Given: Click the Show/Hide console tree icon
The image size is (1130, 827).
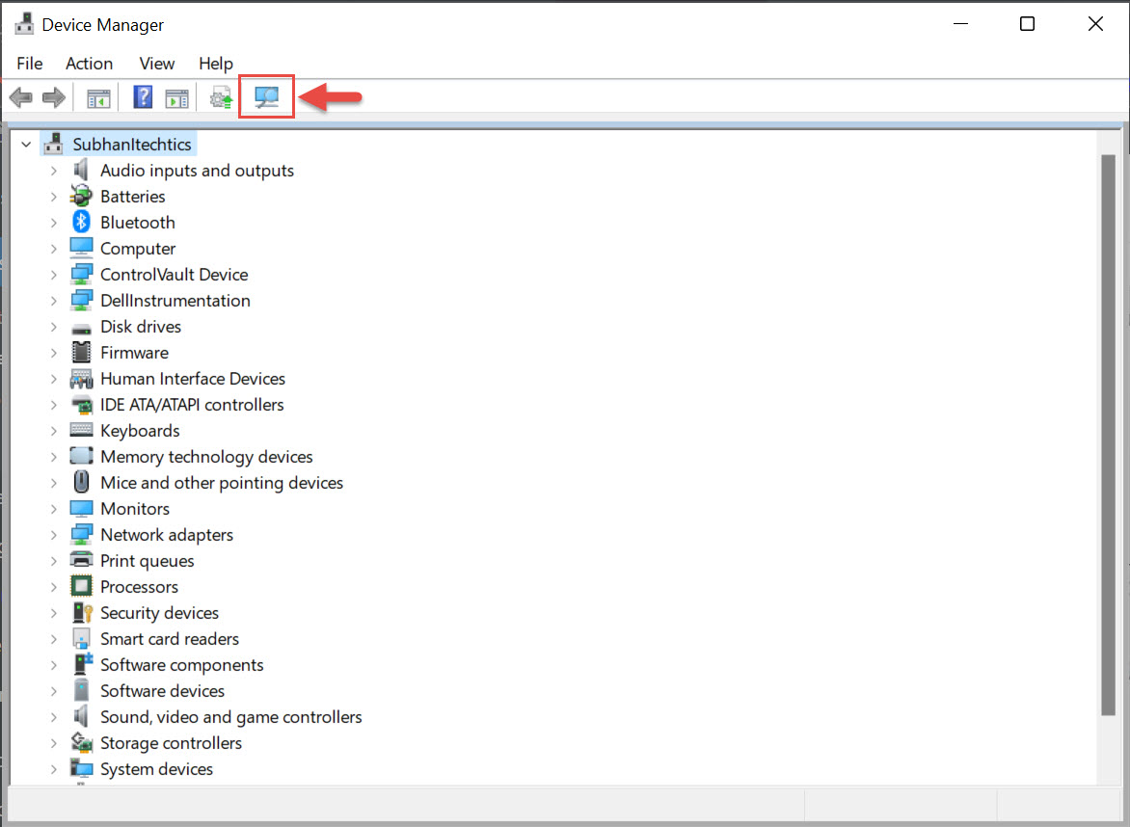Looking at the screenshot, I should click(x=97, y=96).
